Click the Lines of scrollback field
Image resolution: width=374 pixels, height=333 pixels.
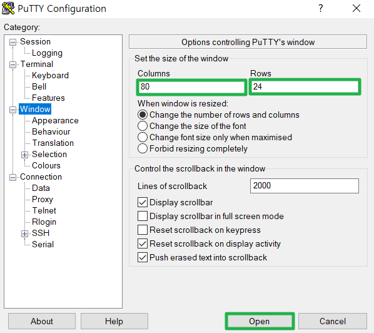pos(305,186)
